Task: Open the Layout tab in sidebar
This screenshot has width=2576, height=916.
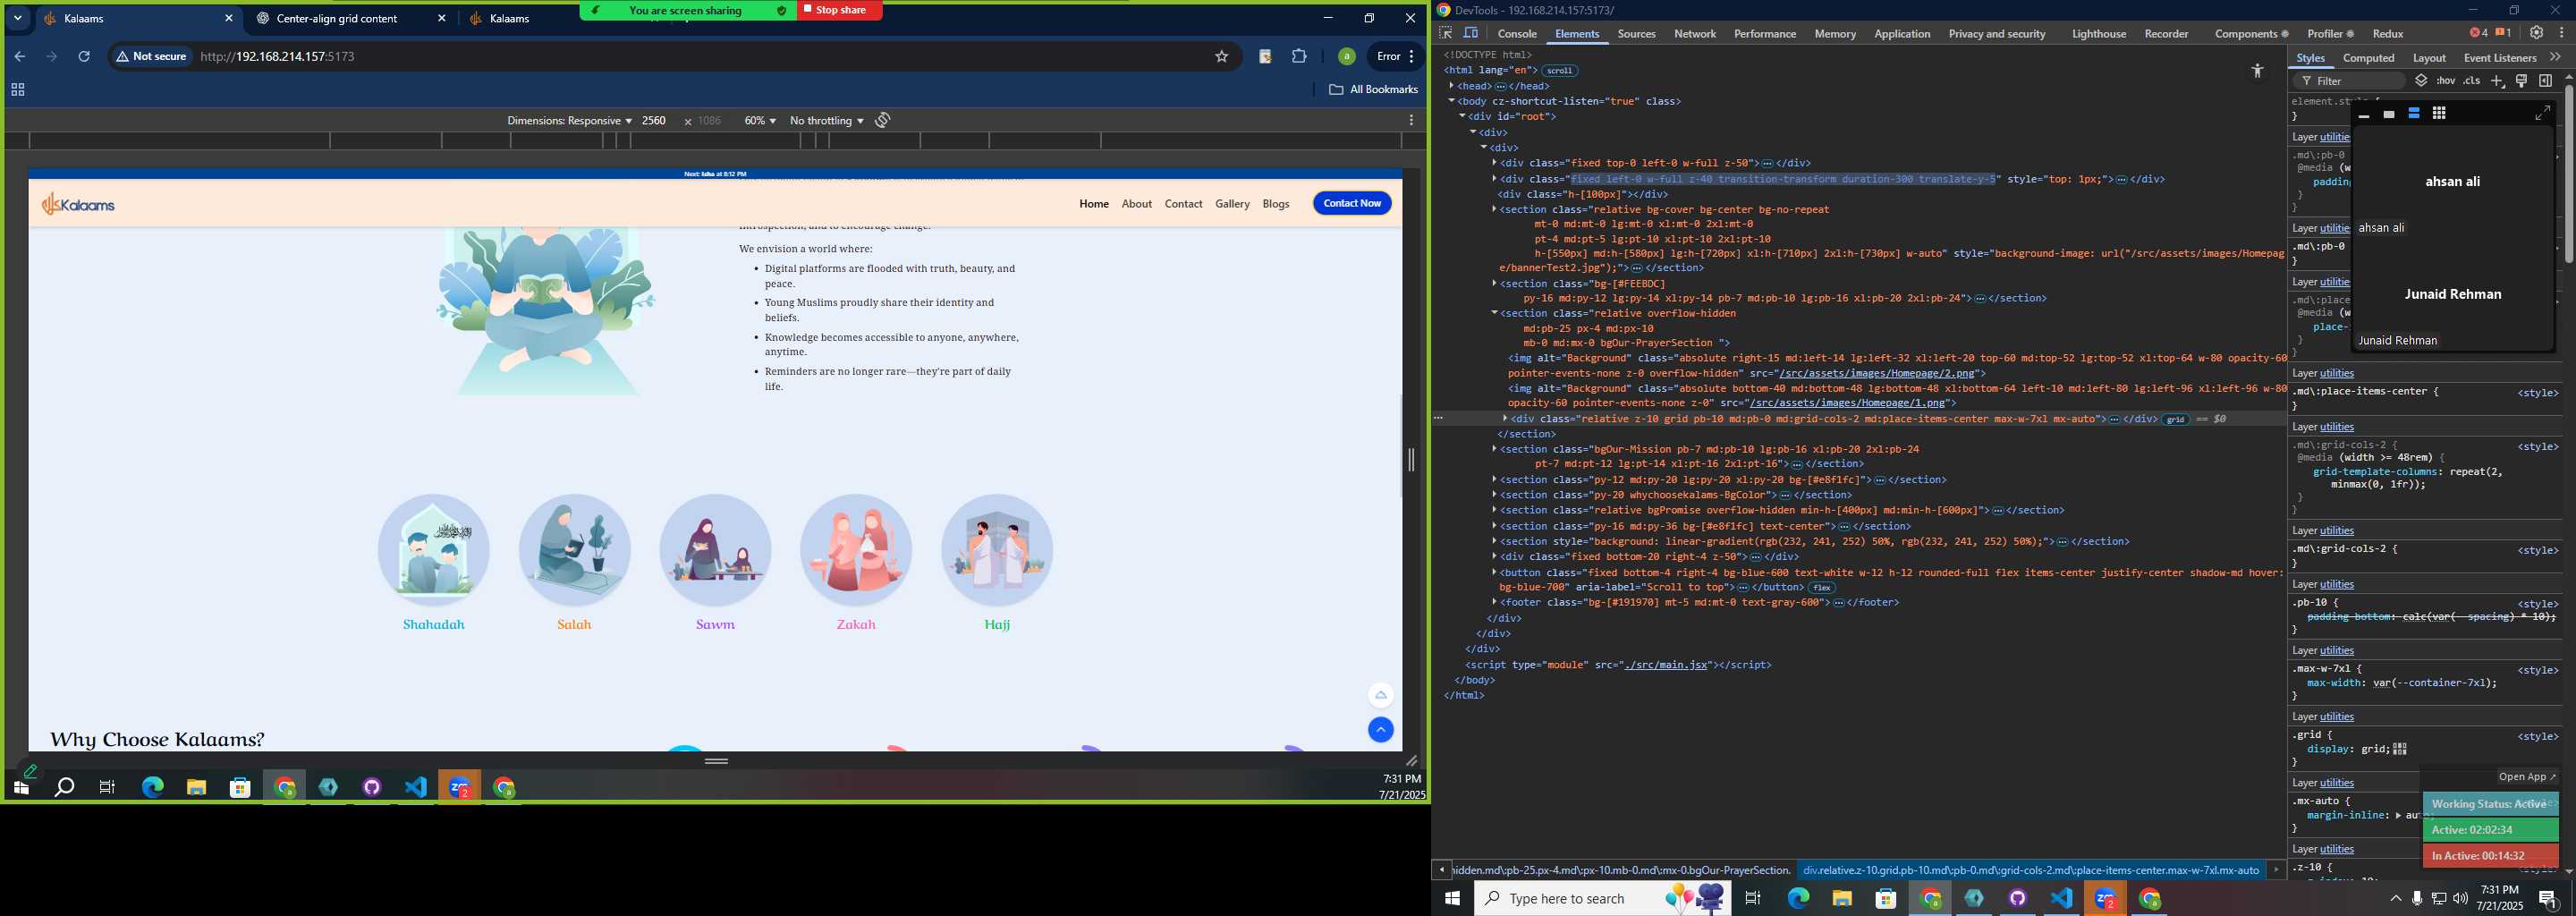Action: point(2428,58)
